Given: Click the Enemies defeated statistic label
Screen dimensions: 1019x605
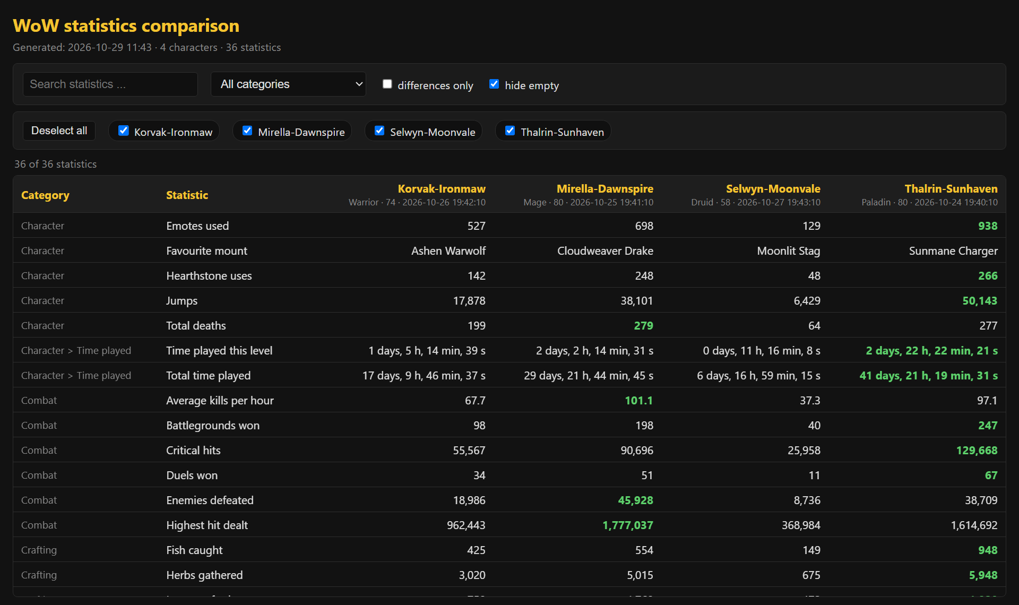Looking at the screenshot, I should pos(210,500).
